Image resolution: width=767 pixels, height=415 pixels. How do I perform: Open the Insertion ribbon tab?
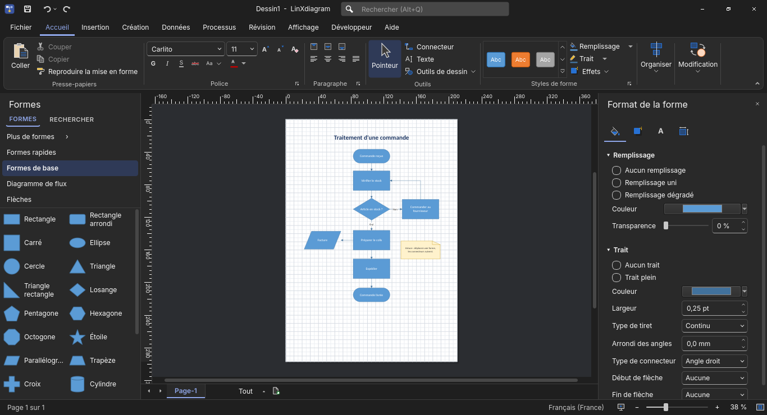point(95,27)
